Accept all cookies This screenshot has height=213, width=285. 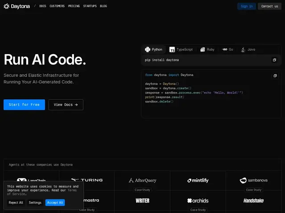pos(55,202)
